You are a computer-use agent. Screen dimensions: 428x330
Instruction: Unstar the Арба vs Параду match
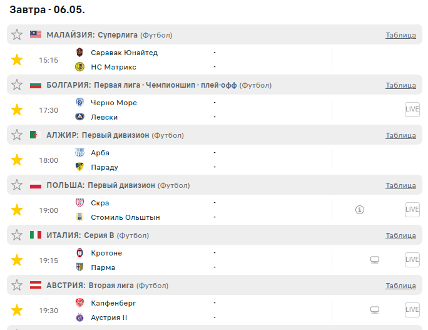[17, 160]
